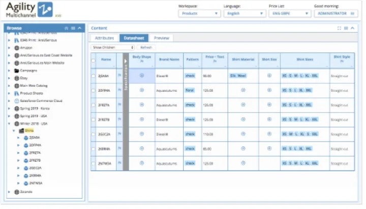Open the Price List dropdown showing ENG GBPE
The width and height of the screenshot is (366, 209).
(286, 14)
